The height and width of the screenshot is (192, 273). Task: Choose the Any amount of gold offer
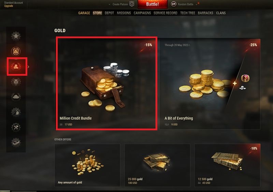tap(87, 165)
